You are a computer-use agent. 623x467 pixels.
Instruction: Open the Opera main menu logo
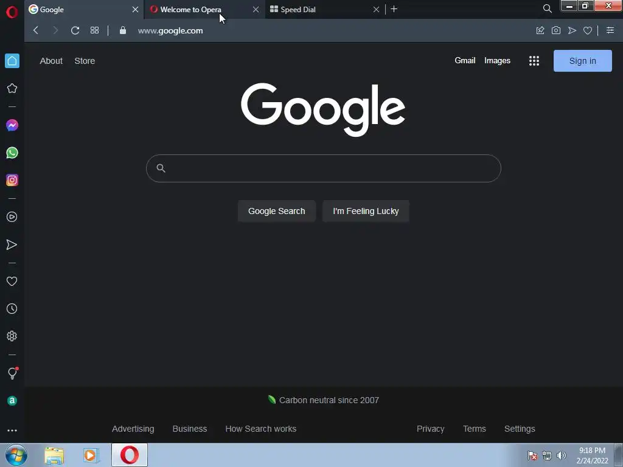(x=12, y=12)
